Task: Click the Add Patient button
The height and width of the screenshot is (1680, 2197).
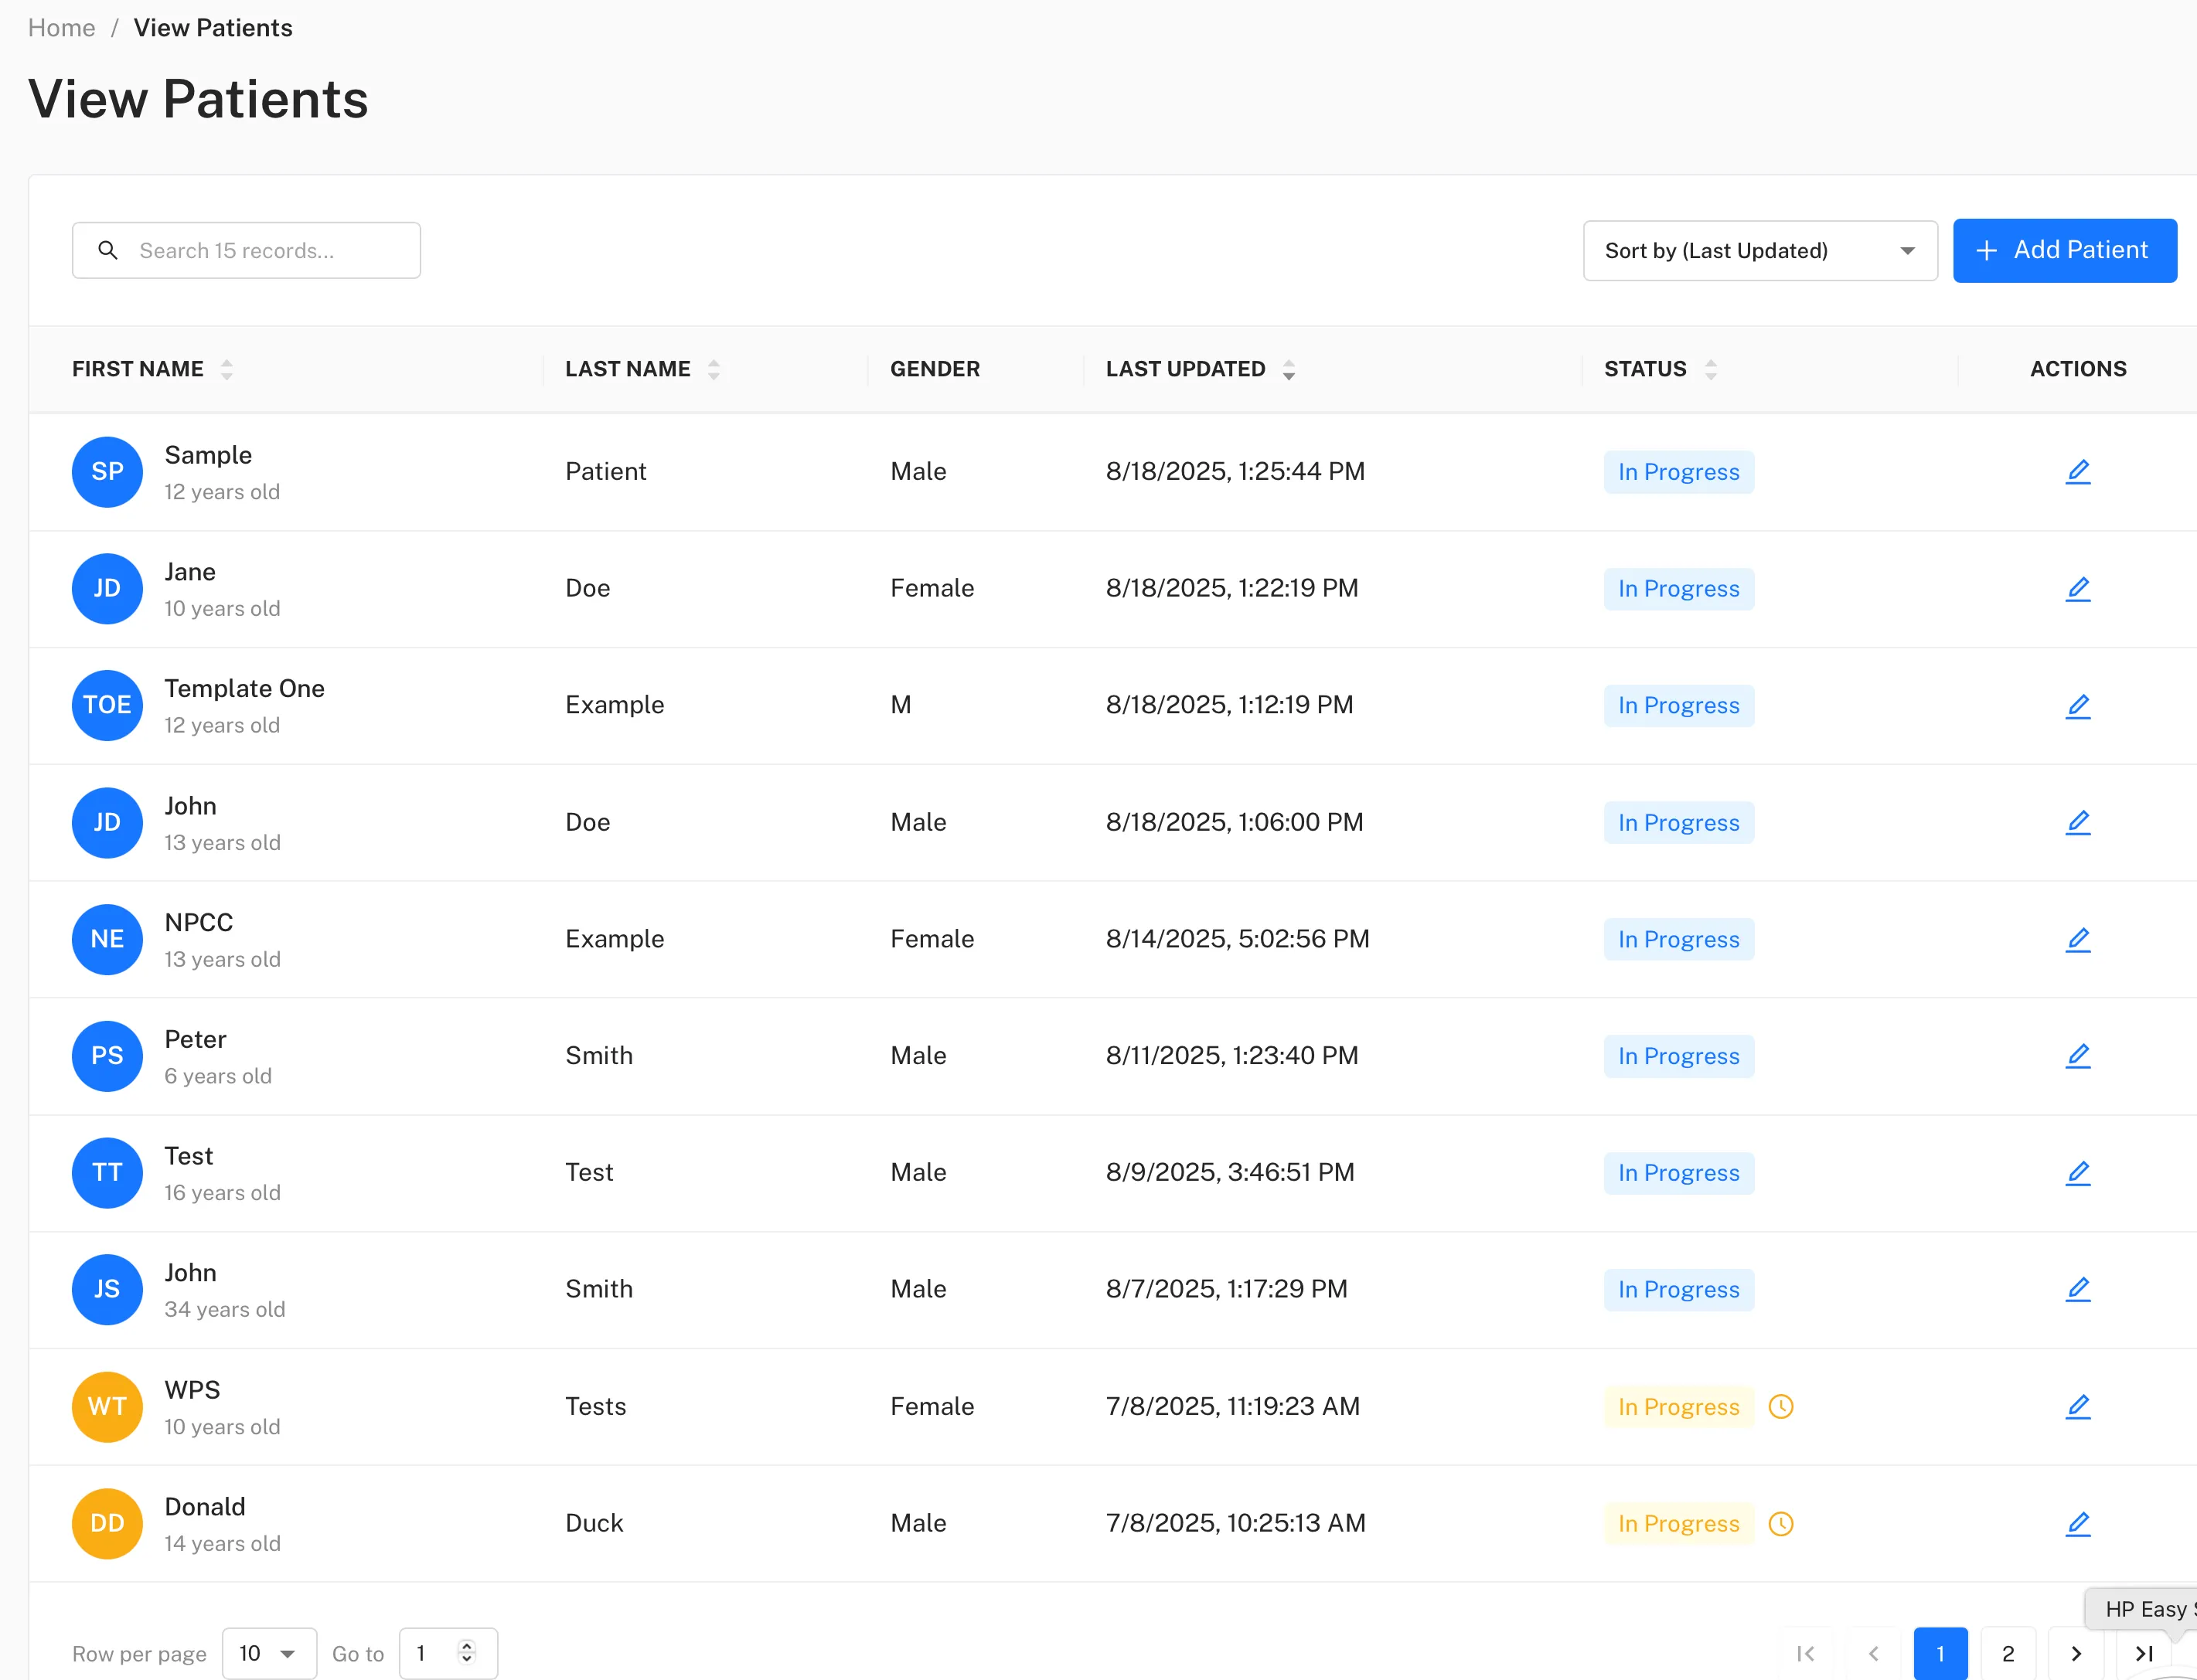Action: point(2065,250)
